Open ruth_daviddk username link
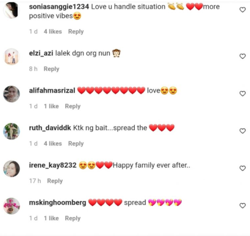Screen dimensions: 250x236 pos(50,128)
